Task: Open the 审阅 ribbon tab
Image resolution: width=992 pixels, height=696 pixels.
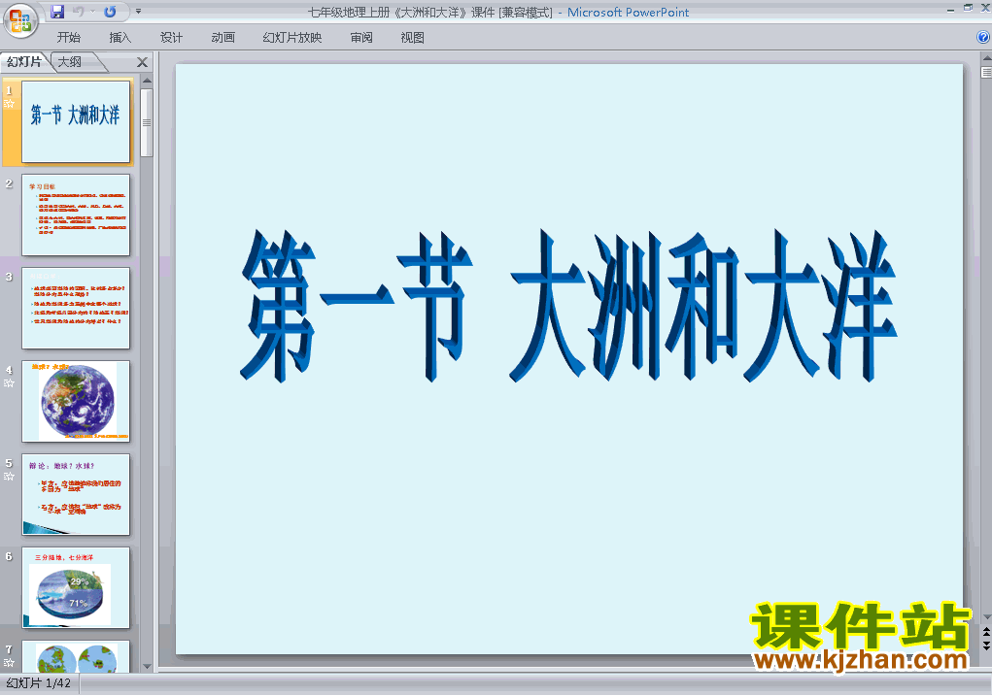Action: click(x=361, y=38)
